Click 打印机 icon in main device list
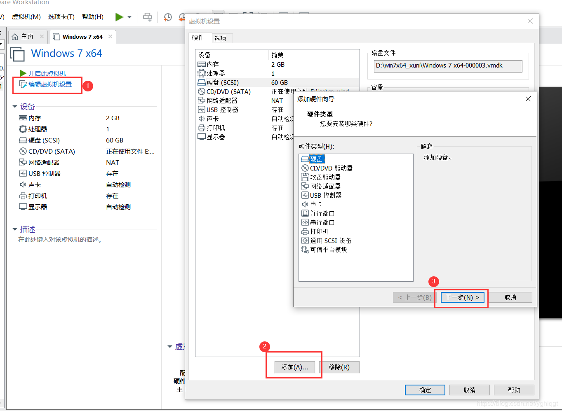The image size is (562, 411). [23, 196]
